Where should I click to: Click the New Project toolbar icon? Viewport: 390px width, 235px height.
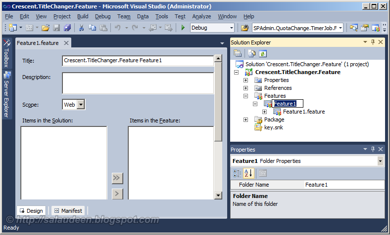coord(12,28)
